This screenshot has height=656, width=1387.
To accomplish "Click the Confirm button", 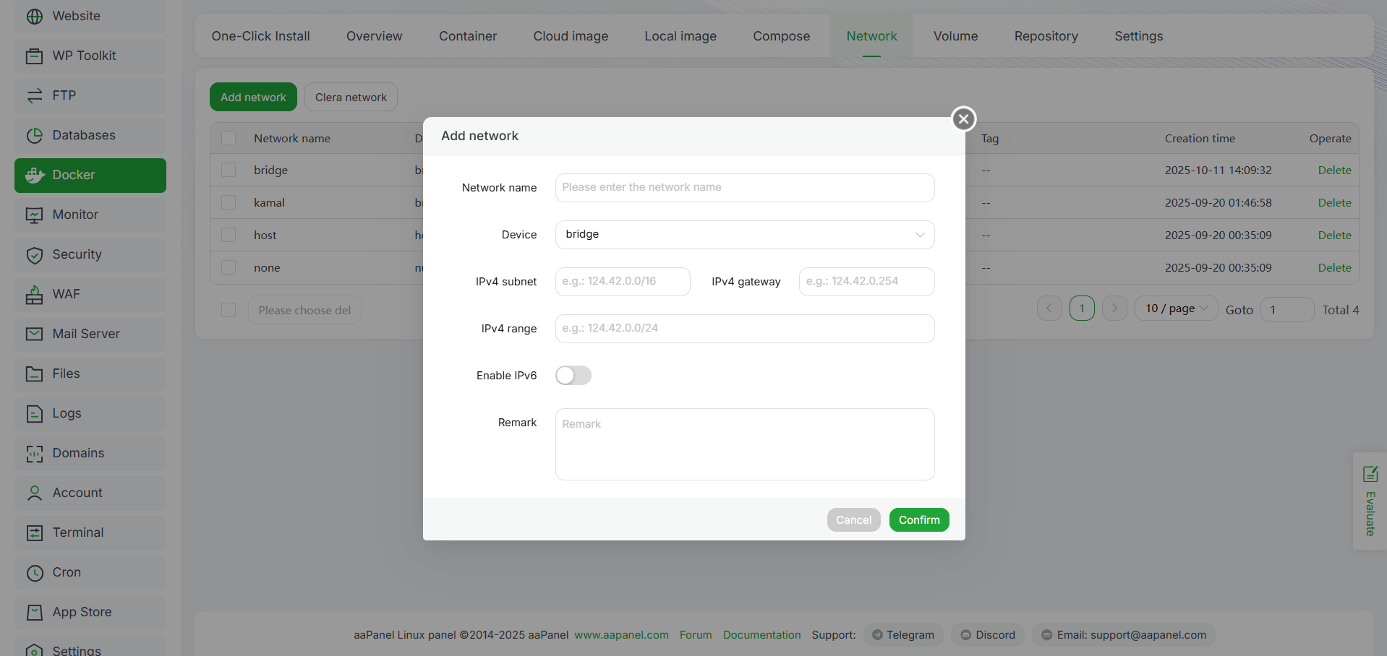I will [x=919, y=519].
